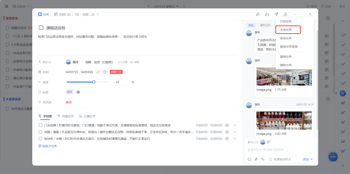Click the repeat cycle icon beside the date

coord(98,72)
